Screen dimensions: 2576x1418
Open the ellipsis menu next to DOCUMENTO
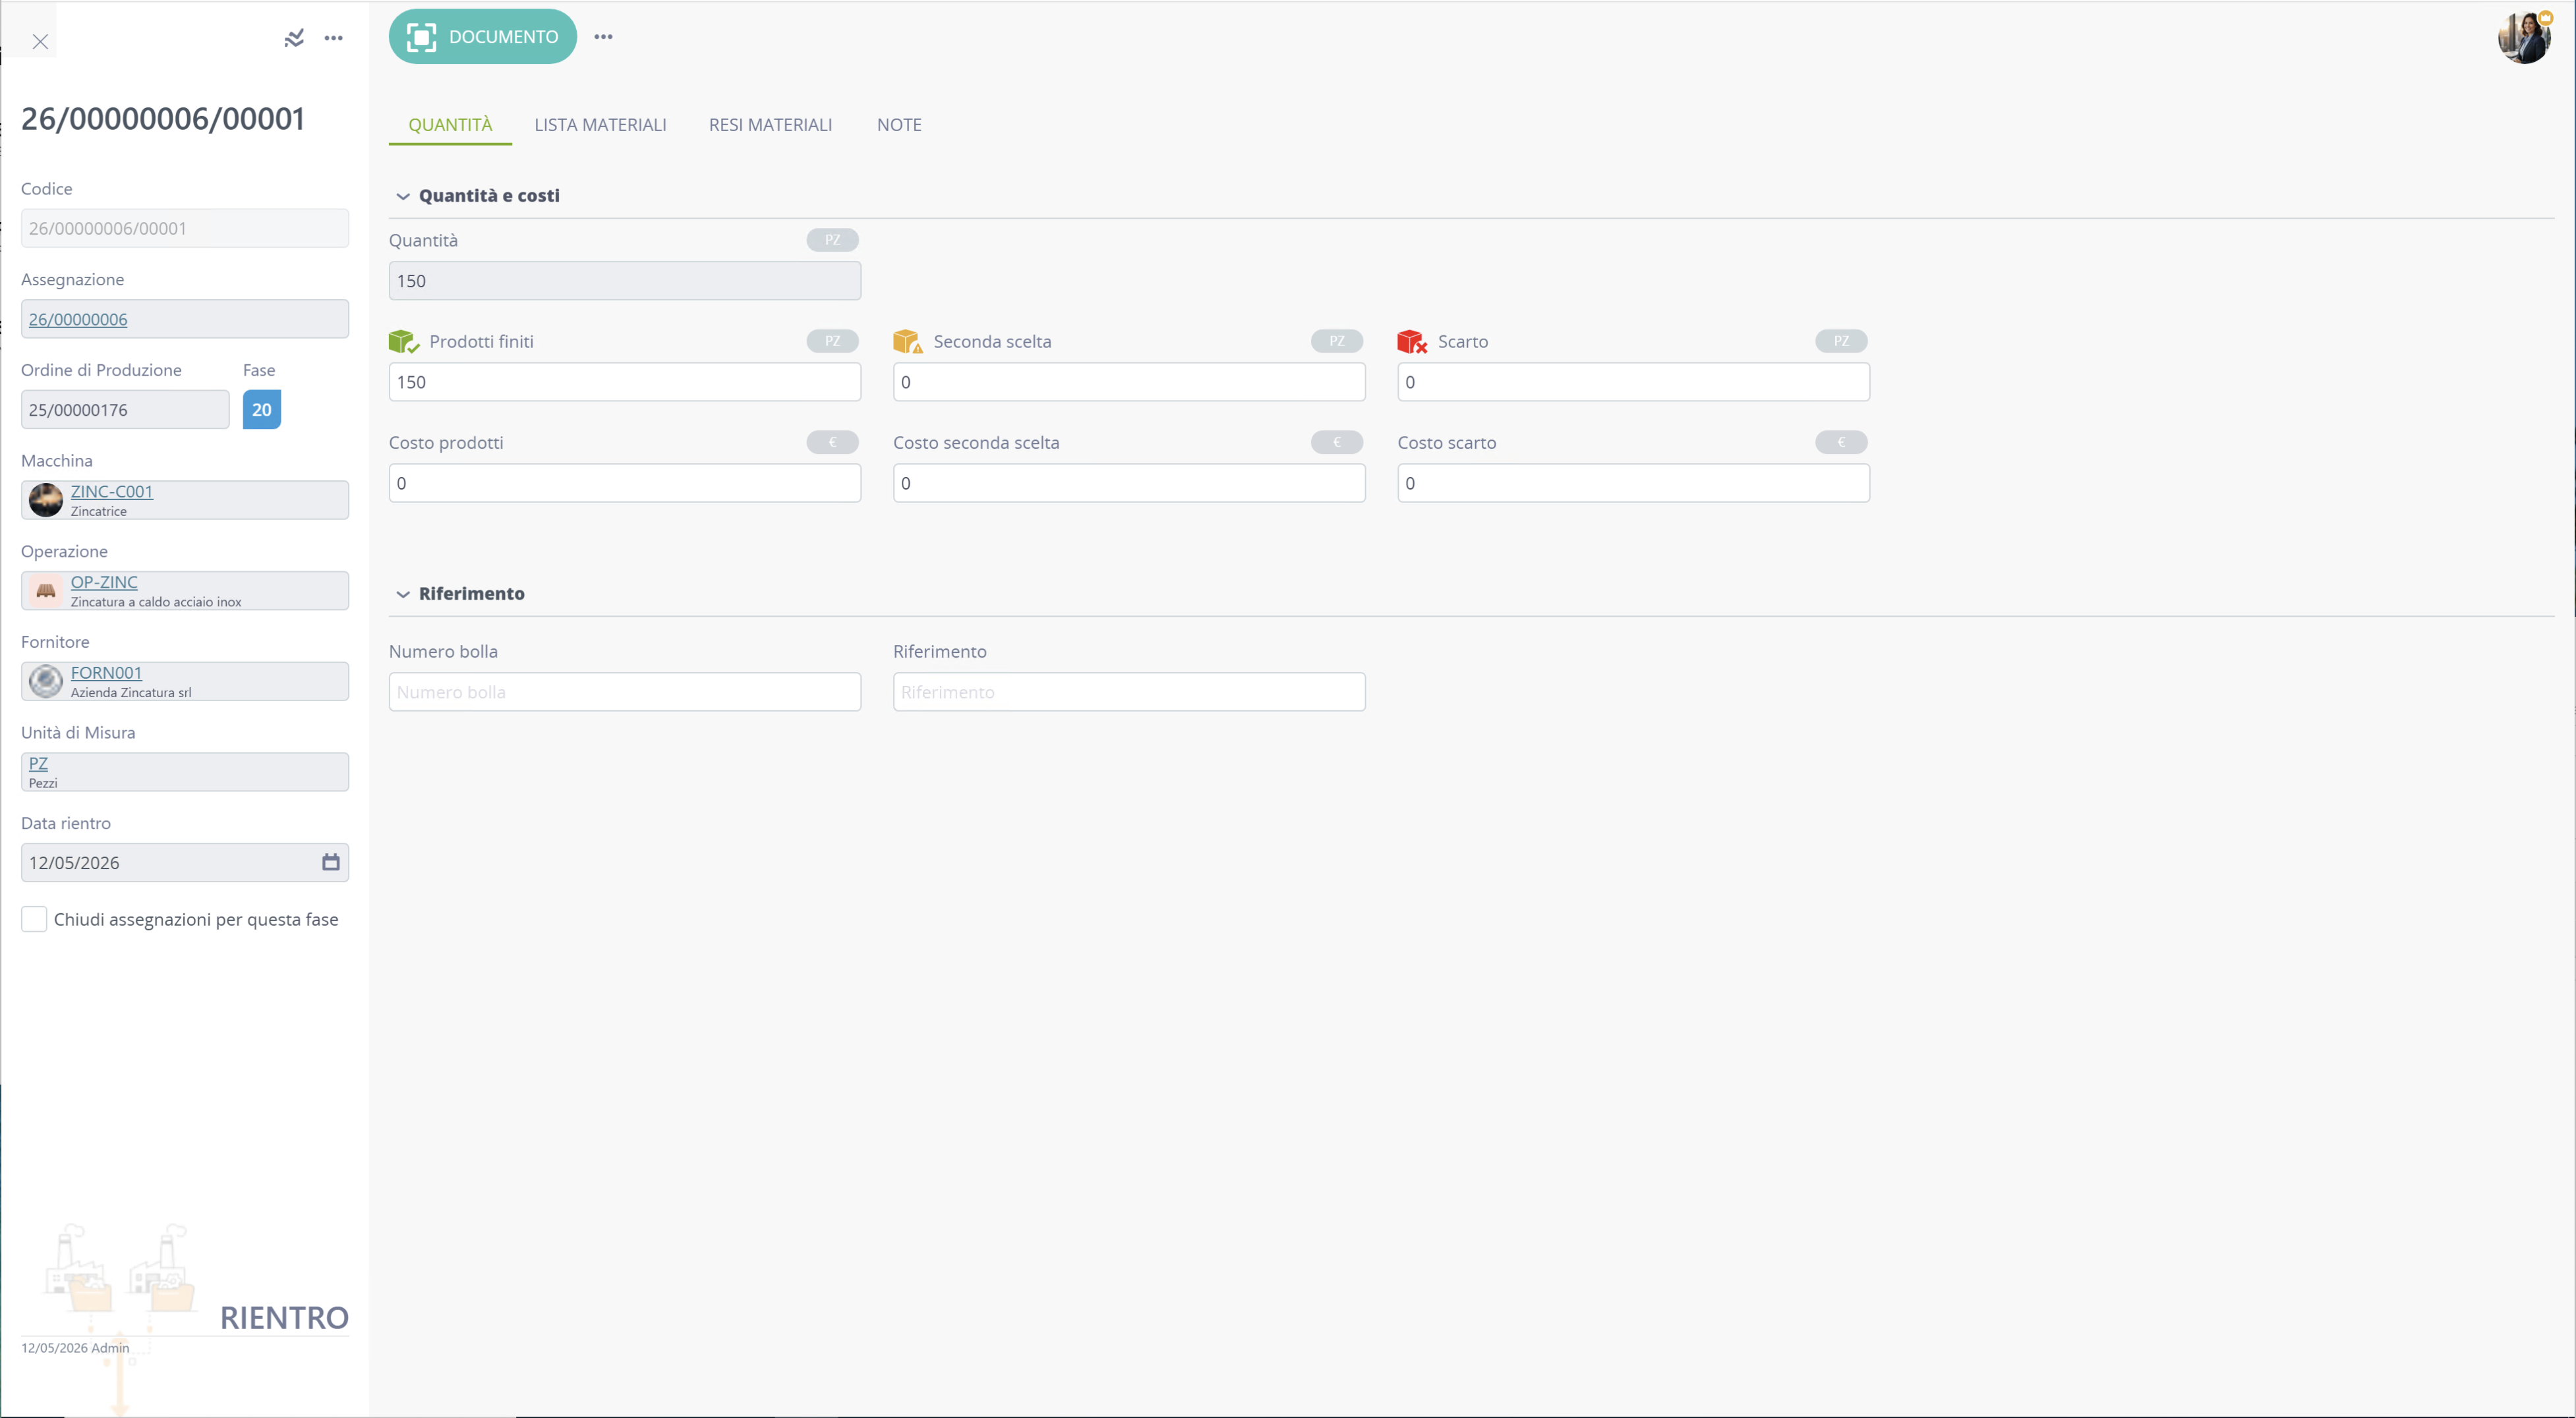pos(603,37)
